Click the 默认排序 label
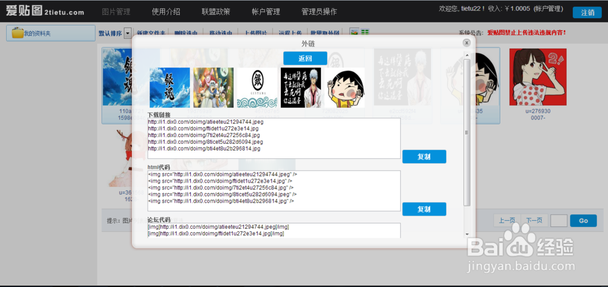Viewport: 608px width, 287px height. (x=111, y=33)
